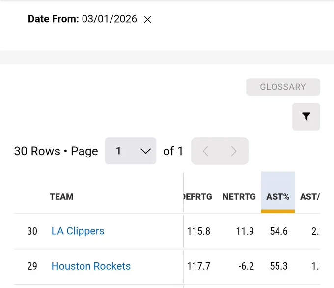Sort by TEAM column header
334x288 pixels.
[x=61, y=197]
